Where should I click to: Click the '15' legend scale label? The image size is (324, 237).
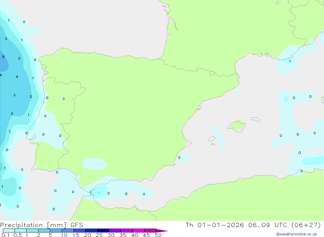(x=76, y=235)
